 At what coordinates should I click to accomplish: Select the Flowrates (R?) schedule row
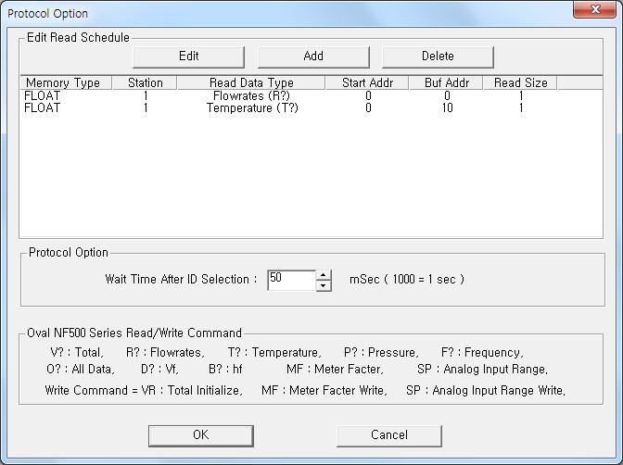click(x=252, y=95)
